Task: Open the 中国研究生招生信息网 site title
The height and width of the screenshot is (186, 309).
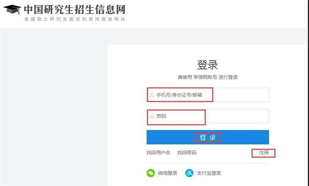Action: [x=75, y=9]
